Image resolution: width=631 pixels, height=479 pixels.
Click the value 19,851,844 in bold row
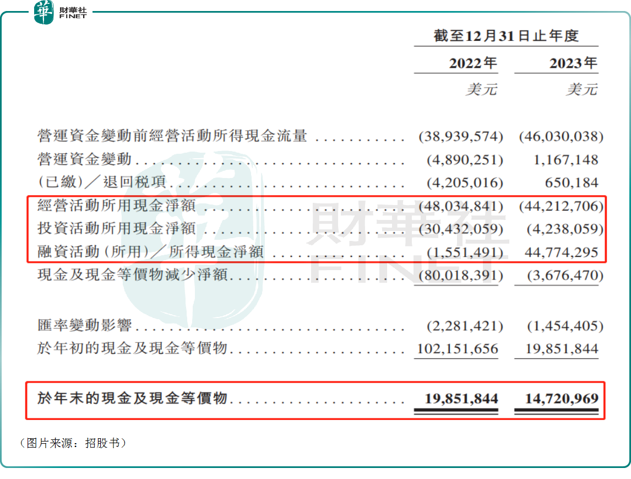pyautogui.click(x=461, y=399)
